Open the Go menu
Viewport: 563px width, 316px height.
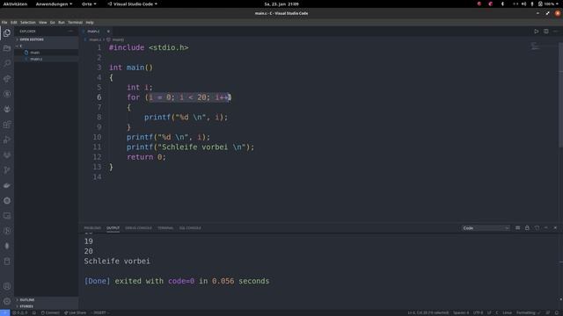(x=53, y=22)
